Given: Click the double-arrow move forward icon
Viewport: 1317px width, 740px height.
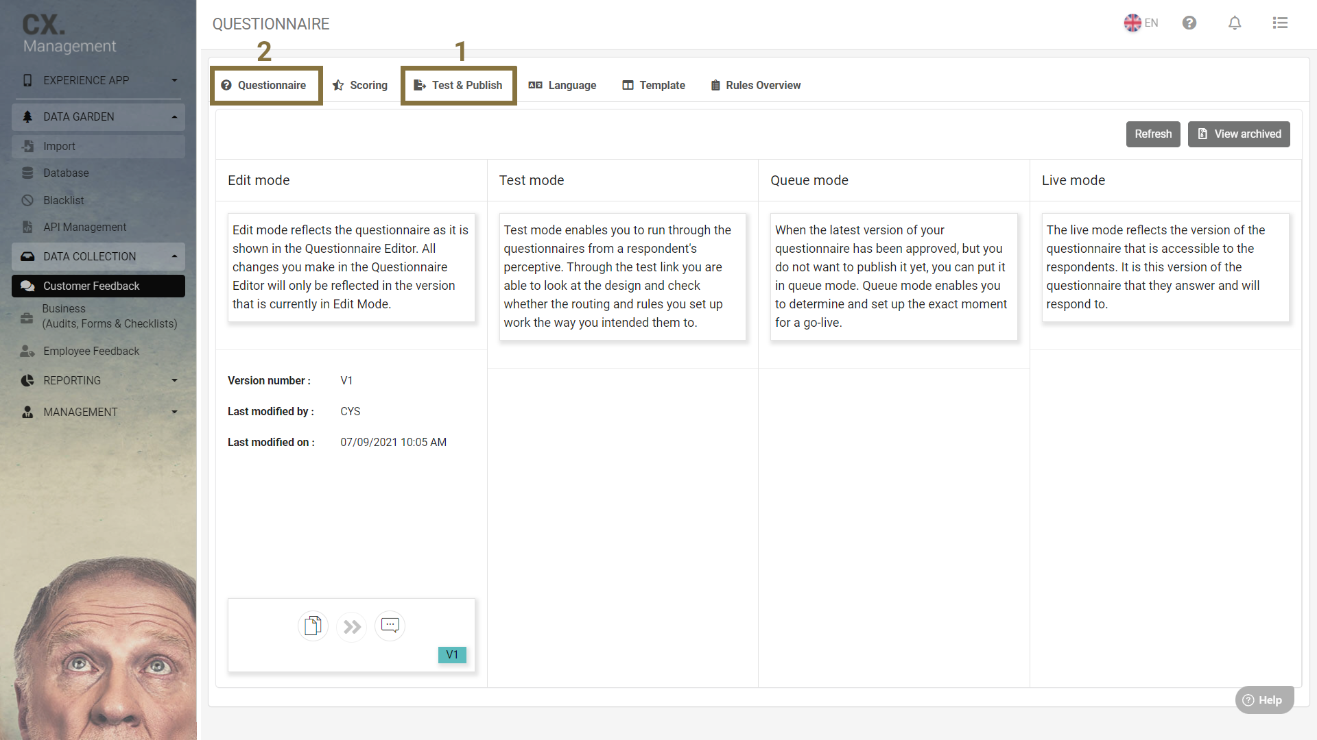Looking at the screenshot, I should pyautogui.click(x=352, y=626).
